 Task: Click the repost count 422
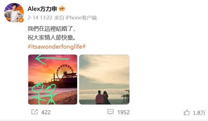click(x=46, y=112)
